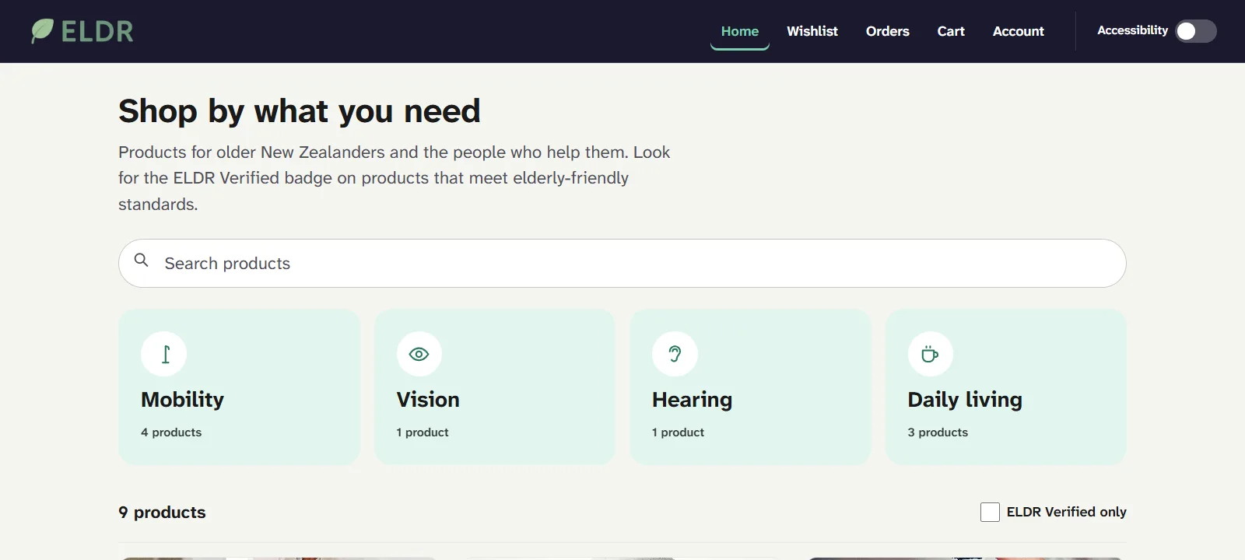Image resolution: width=1245 pixels, height=560 pixels.
Task: Focus the Search products field
Action: pos(622,263)
